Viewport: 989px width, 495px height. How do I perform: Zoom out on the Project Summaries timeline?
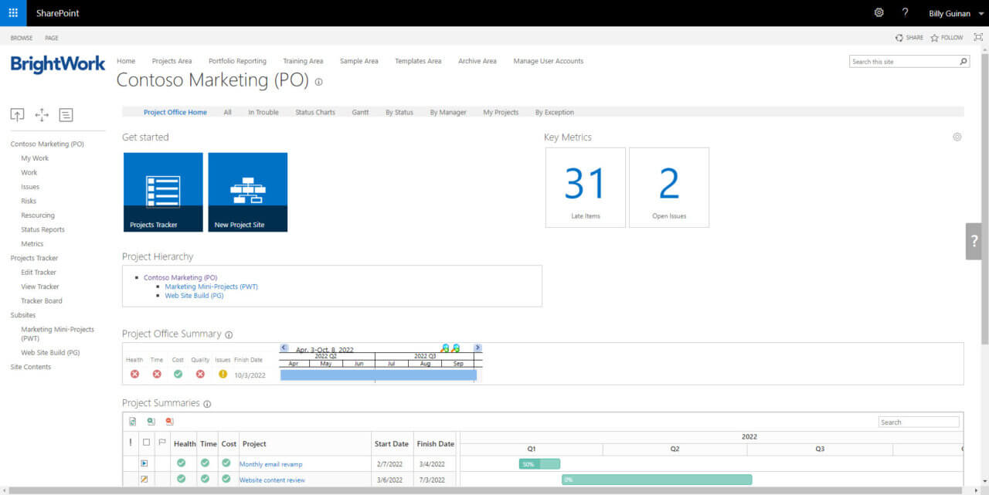[169, 421]
